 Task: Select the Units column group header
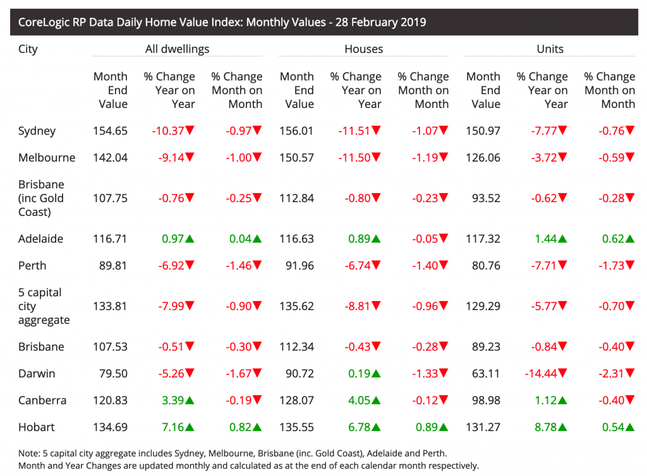[550, 49]
